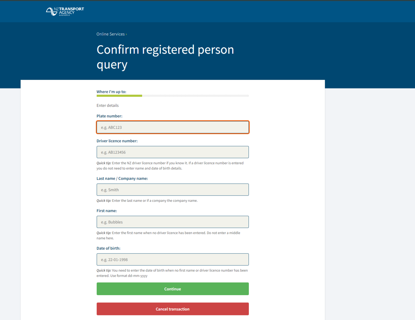The width and height of the screenshot is (415, 320).
Task: Click the red Cancel transaction button
Action: tap(173, 309)
